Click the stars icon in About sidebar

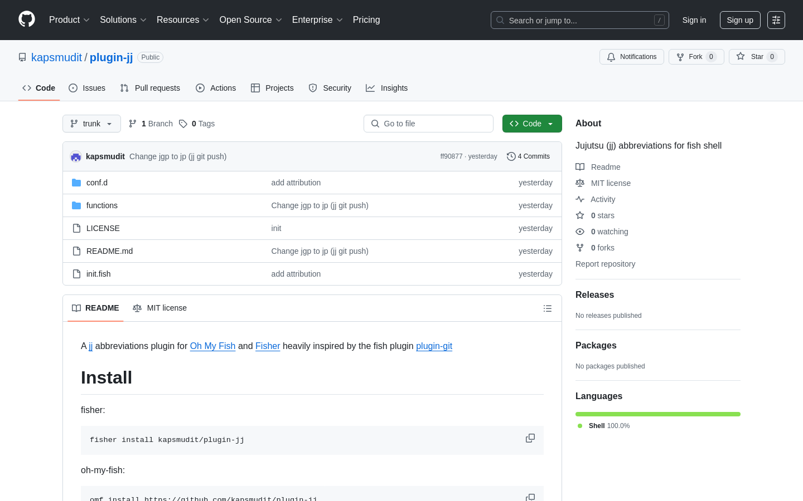point(580,215)
